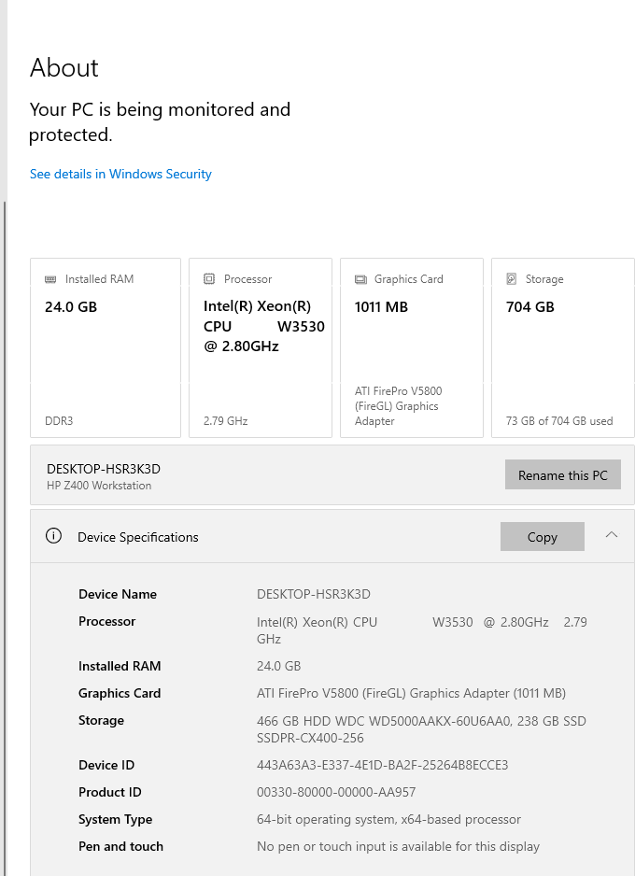Click the Installed RAM memory icon
The image size is (635, 876).
[51, 278]
